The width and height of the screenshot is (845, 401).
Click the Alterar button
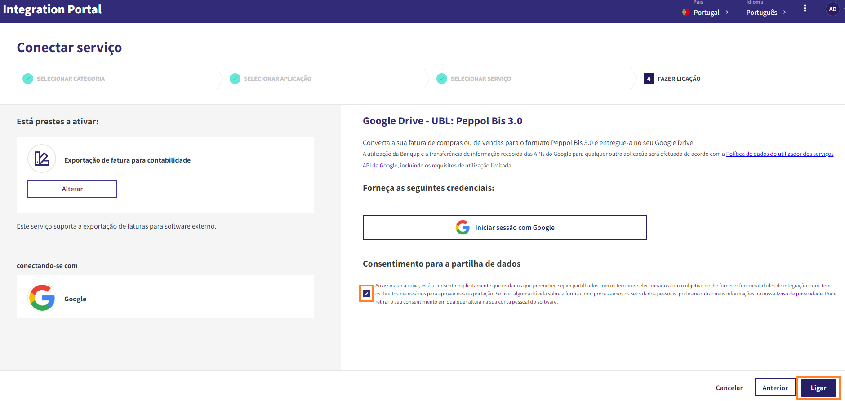pos(72,189)
